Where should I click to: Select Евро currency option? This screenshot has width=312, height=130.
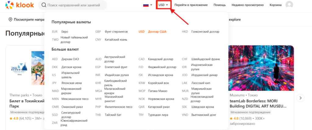coord(64,31)
